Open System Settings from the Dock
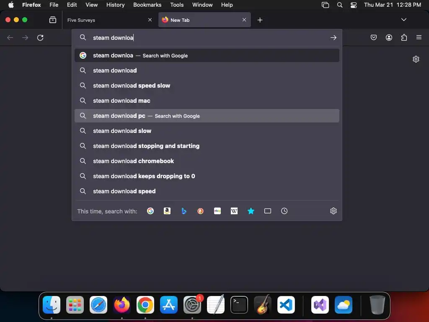The image size is (429, 322). 192,305
